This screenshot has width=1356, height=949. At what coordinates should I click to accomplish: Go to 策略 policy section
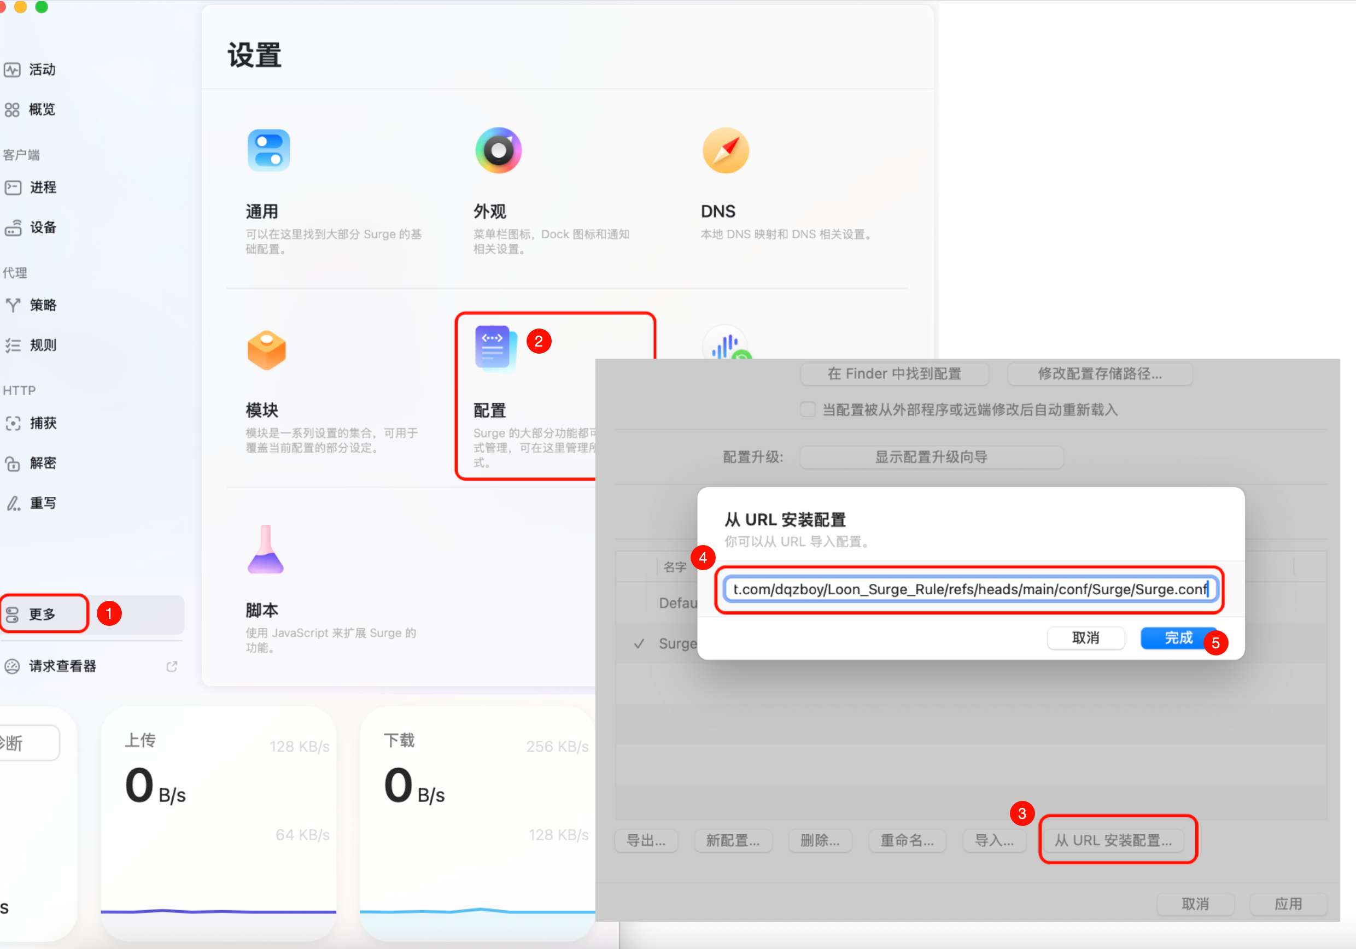(43, 306)
